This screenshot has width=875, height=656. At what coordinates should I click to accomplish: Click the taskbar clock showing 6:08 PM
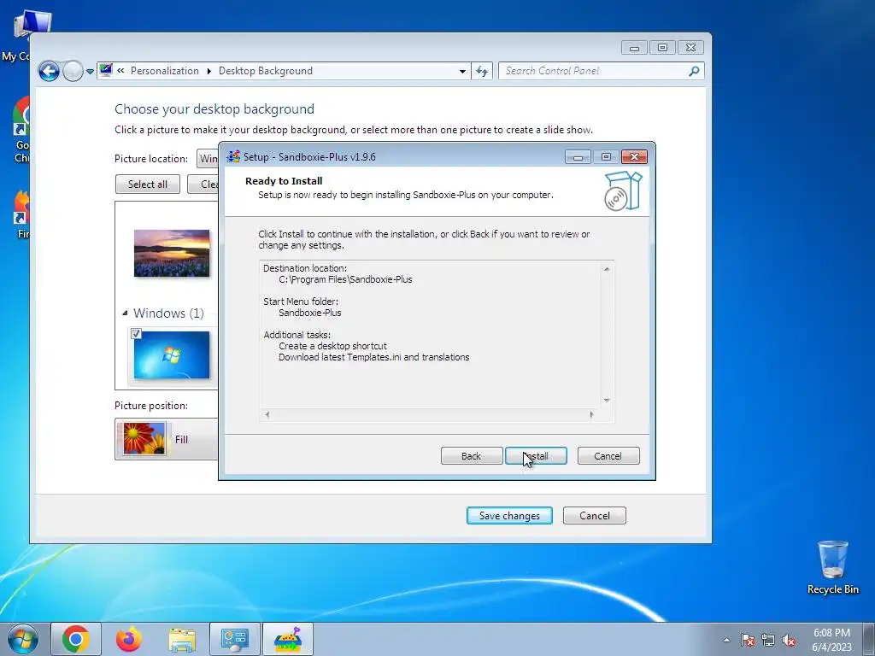[831, 640]
